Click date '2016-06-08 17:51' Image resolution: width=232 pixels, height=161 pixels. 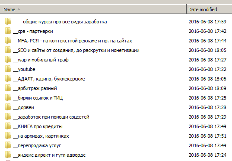pyautogui.click(x=207, y=136)
